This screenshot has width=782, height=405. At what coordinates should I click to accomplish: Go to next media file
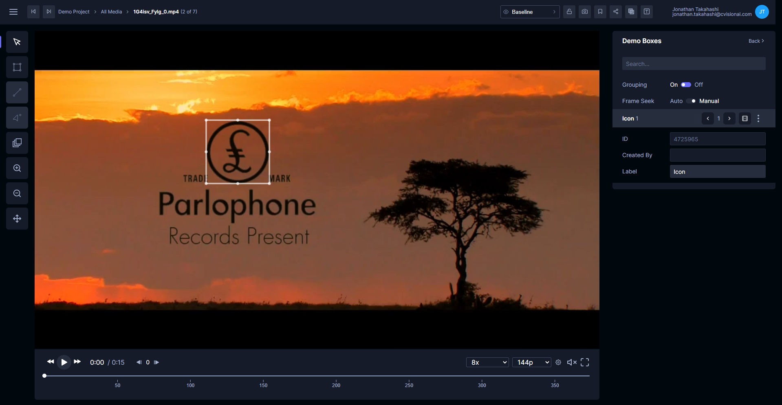[x=49, y=12]
